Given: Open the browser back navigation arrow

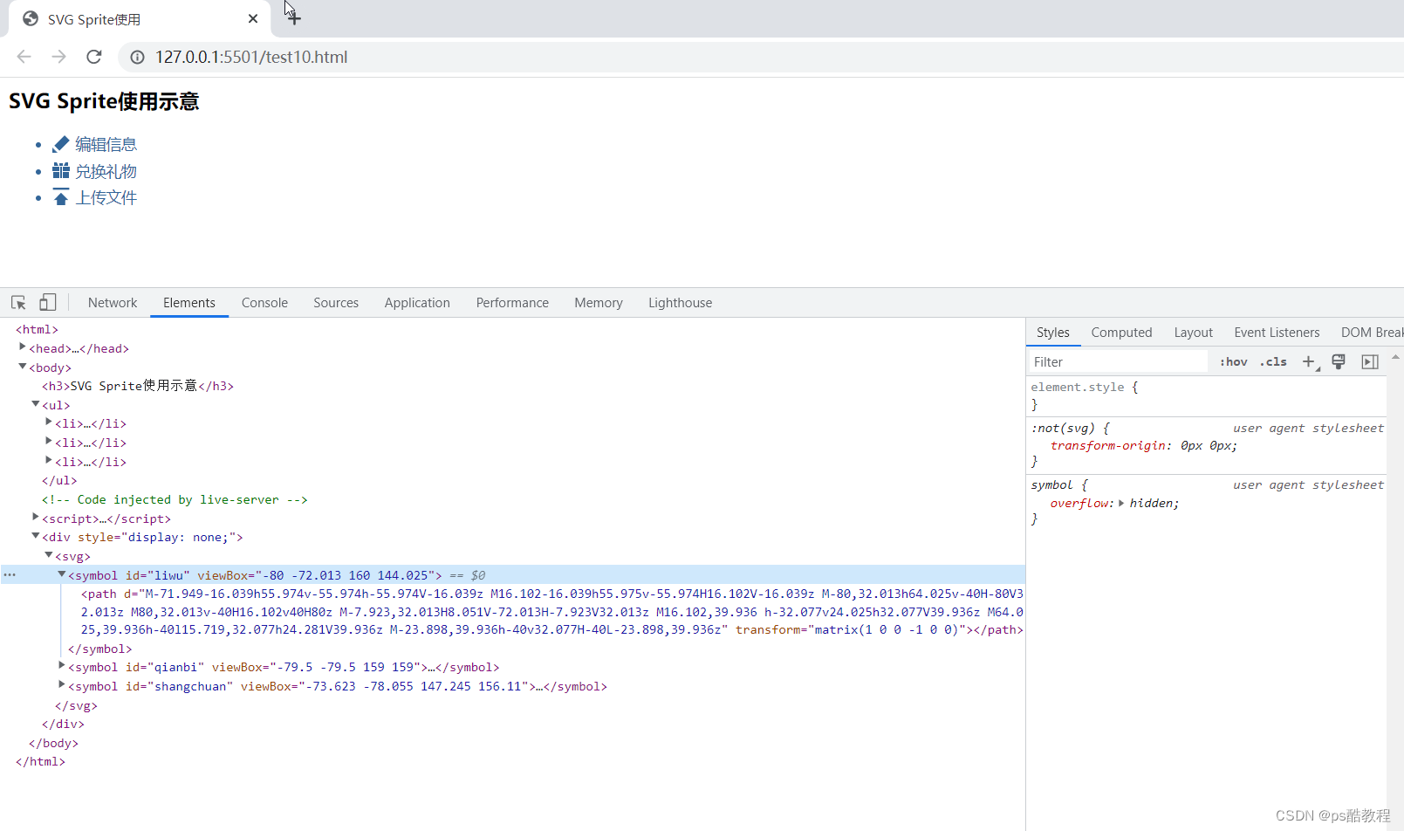Looking at the screenshot, I should click(x=24, y=57).
